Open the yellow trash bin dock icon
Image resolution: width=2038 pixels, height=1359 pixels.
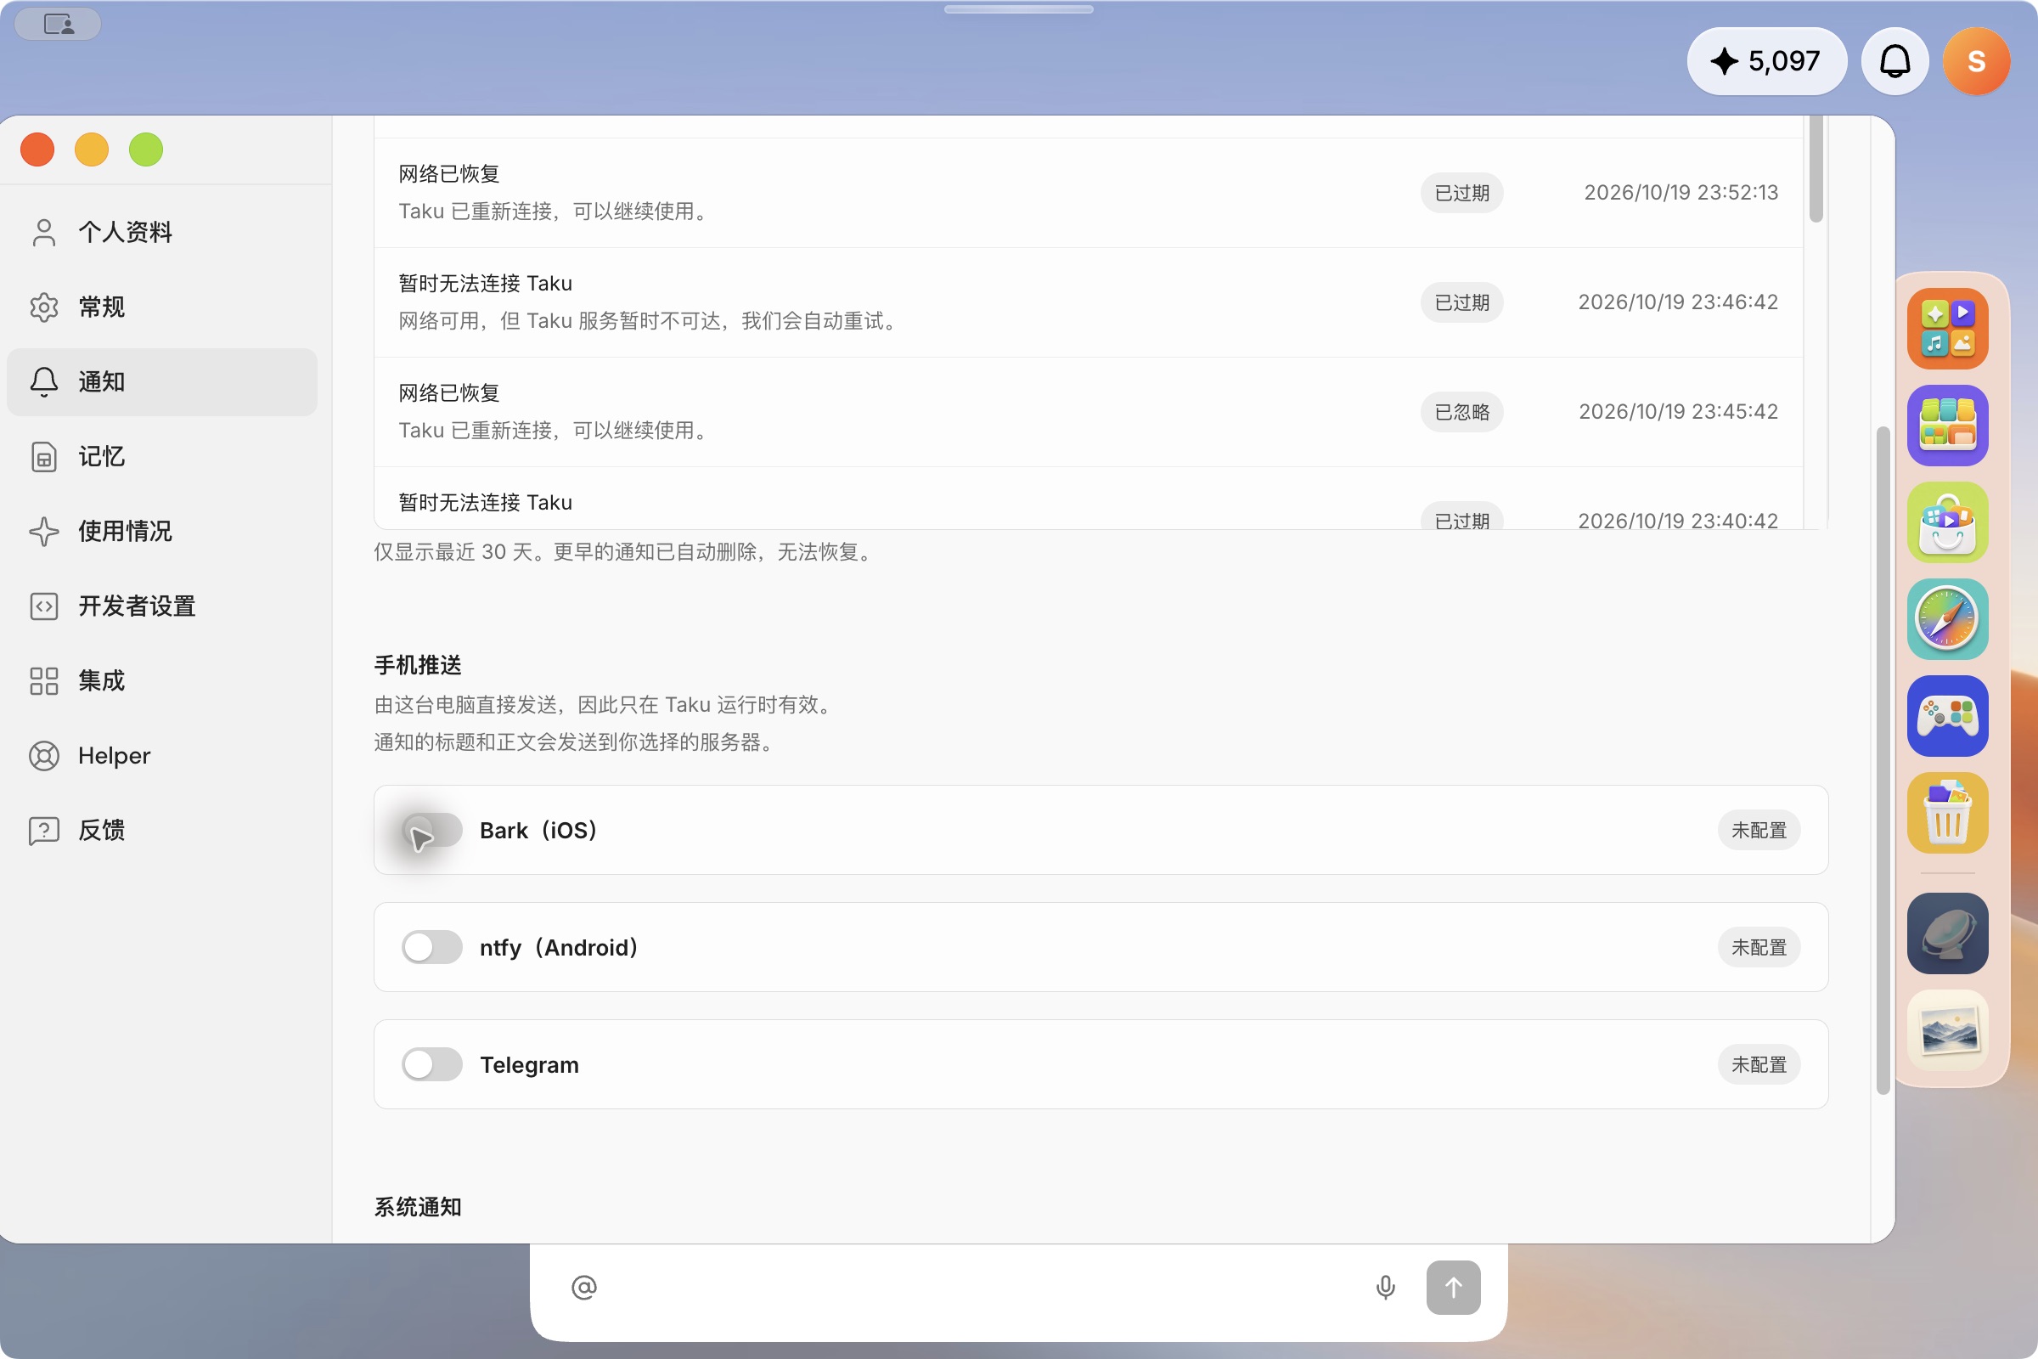(x=1947, y=813)
